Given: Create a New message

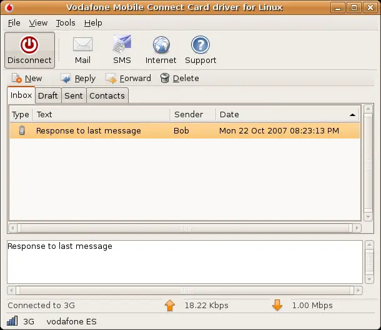Looking at the screenshot, I should [27, 79].
